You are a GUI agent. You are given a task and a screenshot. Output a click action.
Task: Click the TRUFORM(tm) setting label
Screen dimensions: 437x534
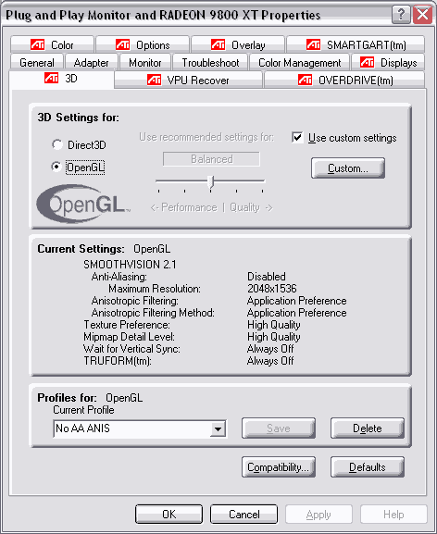click(x=118, y=361)
